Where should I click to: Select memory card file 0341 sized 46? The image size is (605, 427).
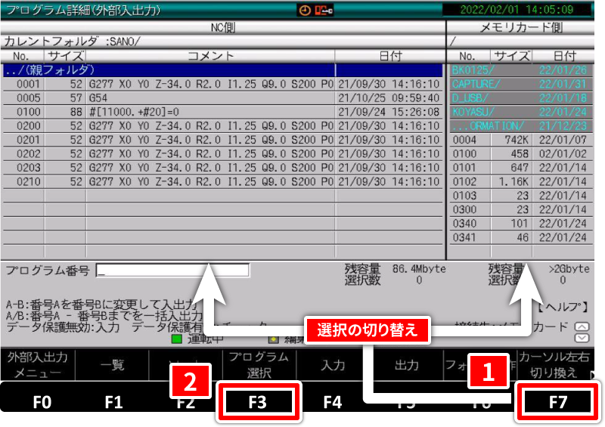[521, 237]
